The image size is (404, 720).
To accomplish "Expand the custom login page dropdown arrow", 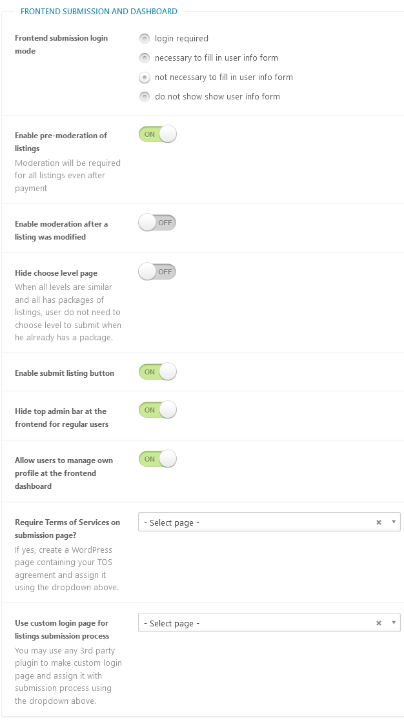I will click(394, 622).
